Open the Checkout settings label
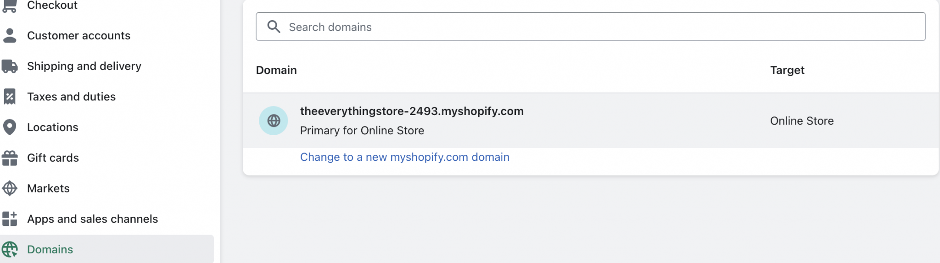Screen dimensions: 940x263 52,5
